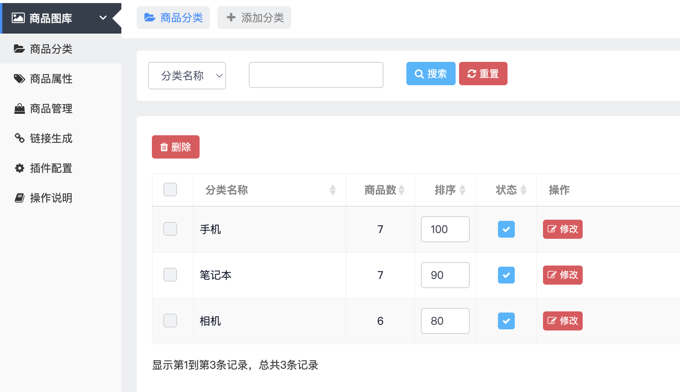Viewport: 680px width, 392px height.
Task: Click the red 删除 button
Action: click(x=176, y=147)
